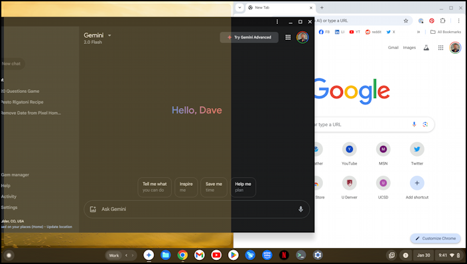Open Chrome three-dot menu
Screen dimensions: 467x264
pyautogui.click(x=458, y=21)
